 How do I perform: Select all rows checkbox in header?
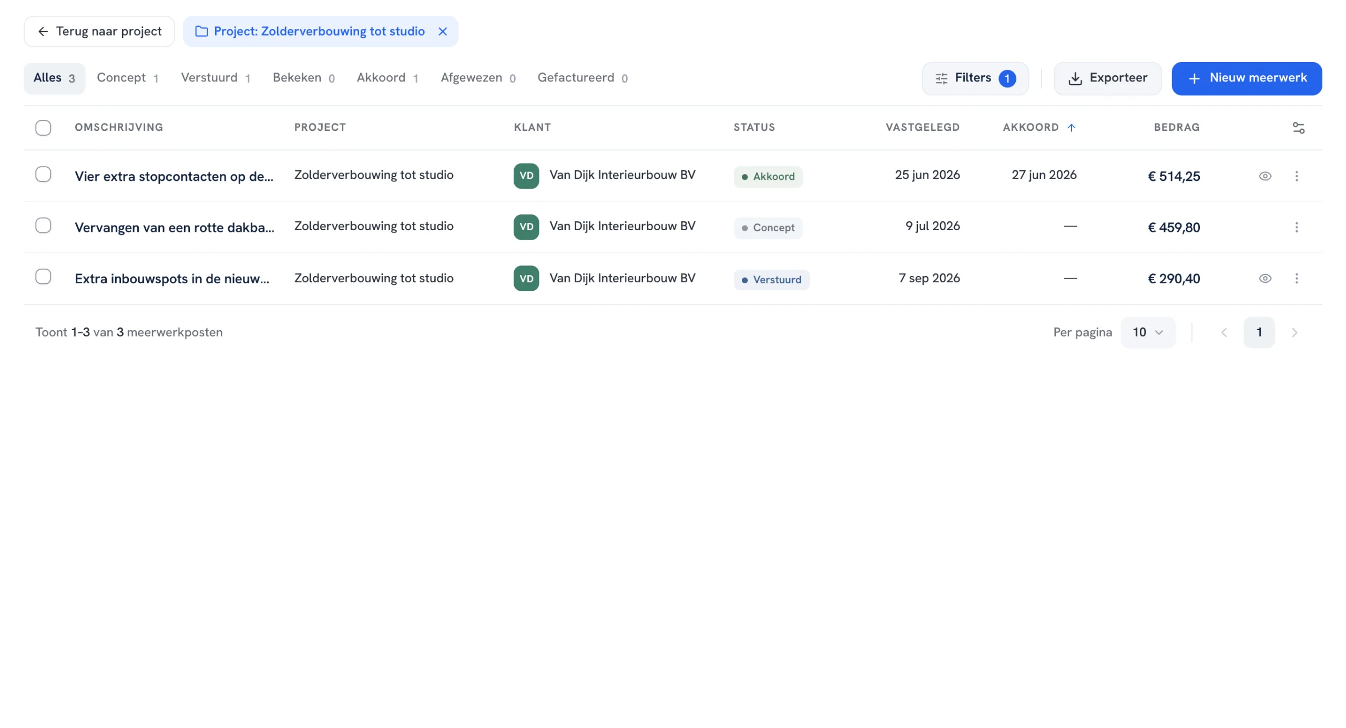(43, 128)
